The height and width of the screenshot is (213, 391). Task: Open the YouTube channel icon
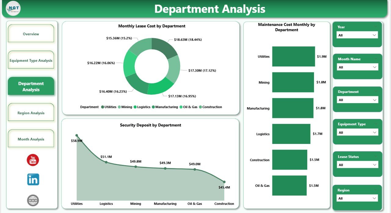(x=33, y=159)
